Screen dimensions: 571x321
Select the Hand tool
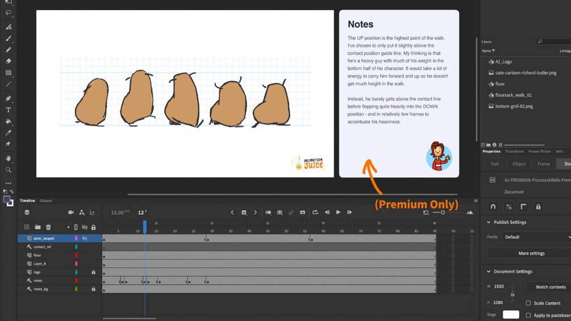click(9, 159)
